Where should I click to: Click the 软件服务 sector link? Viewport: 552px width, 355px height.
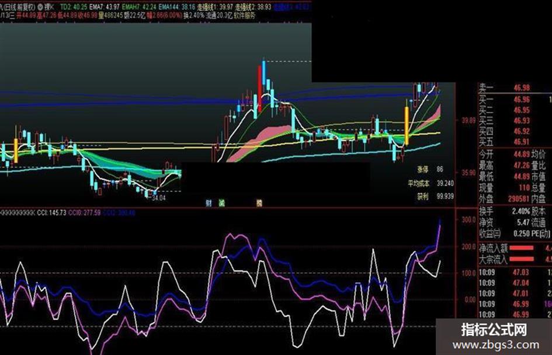[x=244, y=16]
